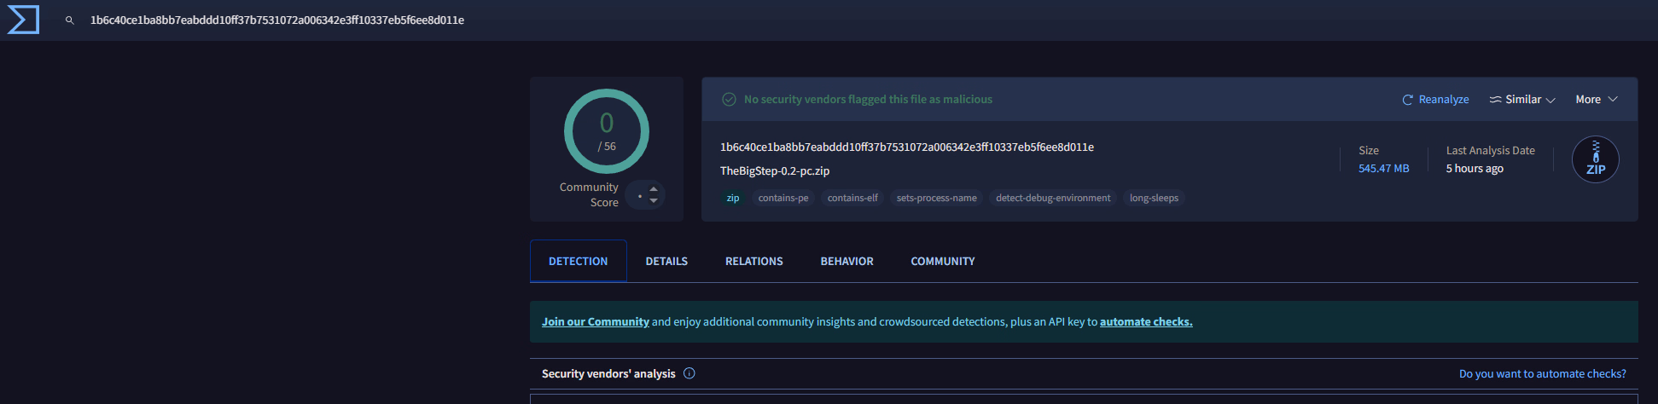The image size is (1658, 404).
Task: Expand the Similar dropdown
Action: (x=1522, y=100)
